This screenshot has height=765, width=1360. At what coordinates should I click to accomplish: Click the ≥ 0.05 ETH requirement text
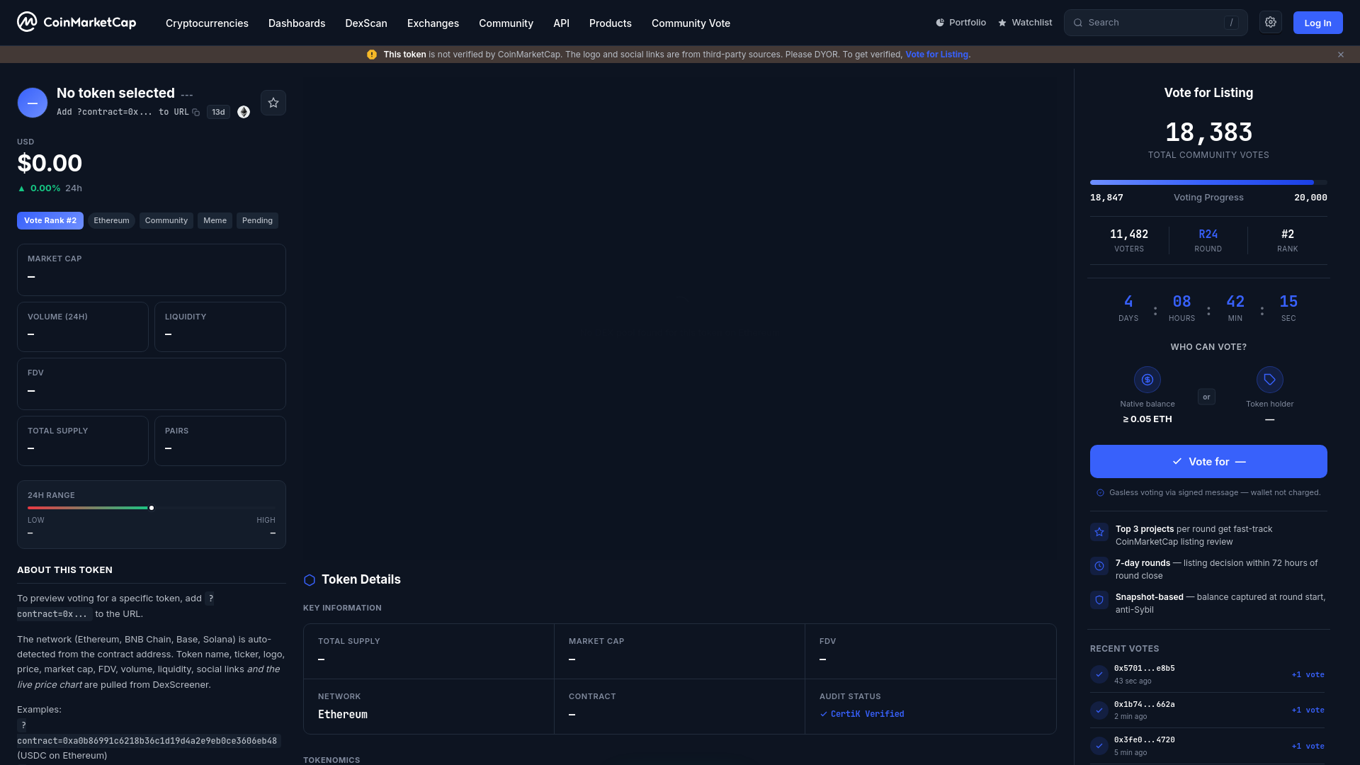1147,419
